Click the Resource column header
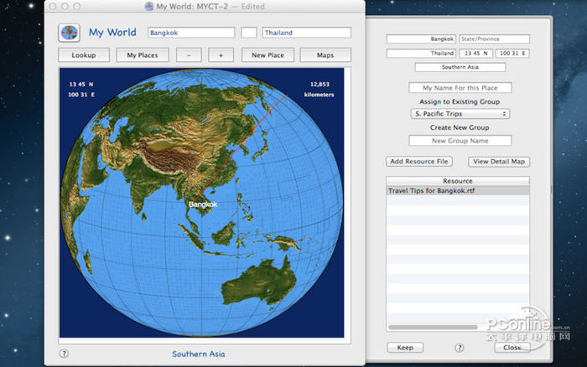Screen dimensions: 587x367 (x=458, y=181)
